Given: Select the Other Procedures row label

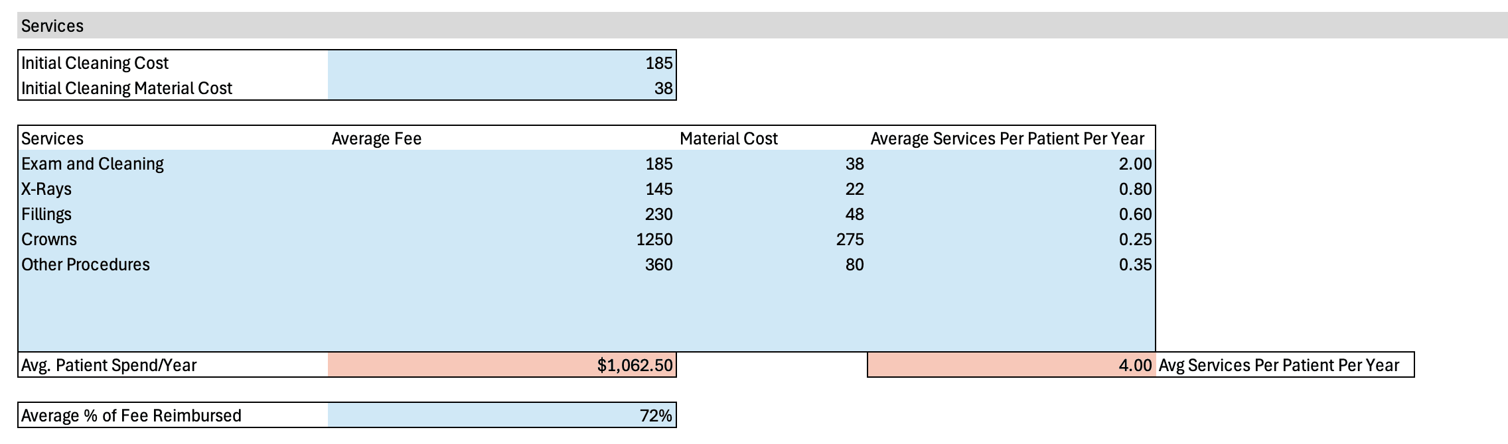Looking at the screenshot, I should click(86, 265).
